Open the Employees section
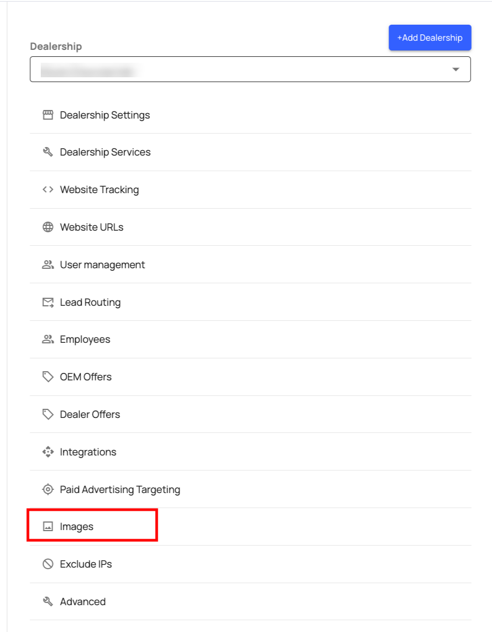Viewport: 492px width, 632px height. click(x=85, y=339)
